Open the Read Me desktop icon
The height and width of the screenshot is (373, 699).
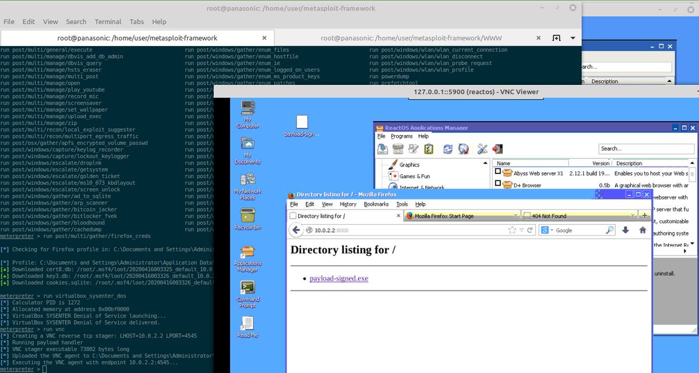coord(248,328)
